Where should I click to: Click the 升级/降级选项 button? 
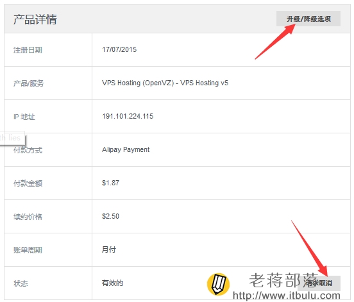coord(308,19)
